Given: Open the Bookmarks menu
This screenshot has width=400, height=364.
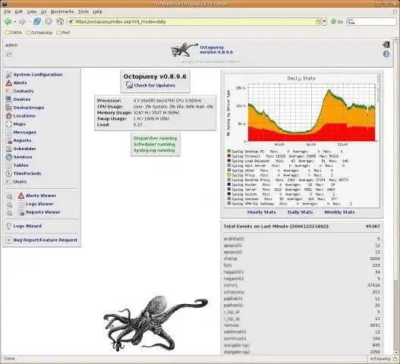Looking at the screenshot, I should 62,11.
